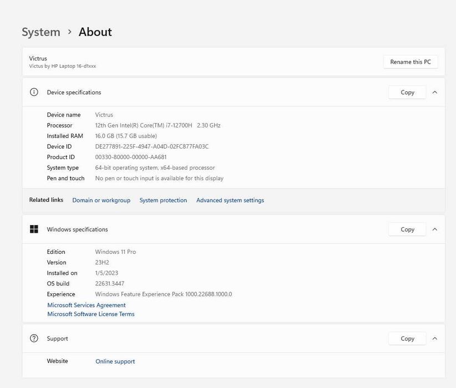Copy the Support information
Screen dimensions: 456x388
coord(407,338)
